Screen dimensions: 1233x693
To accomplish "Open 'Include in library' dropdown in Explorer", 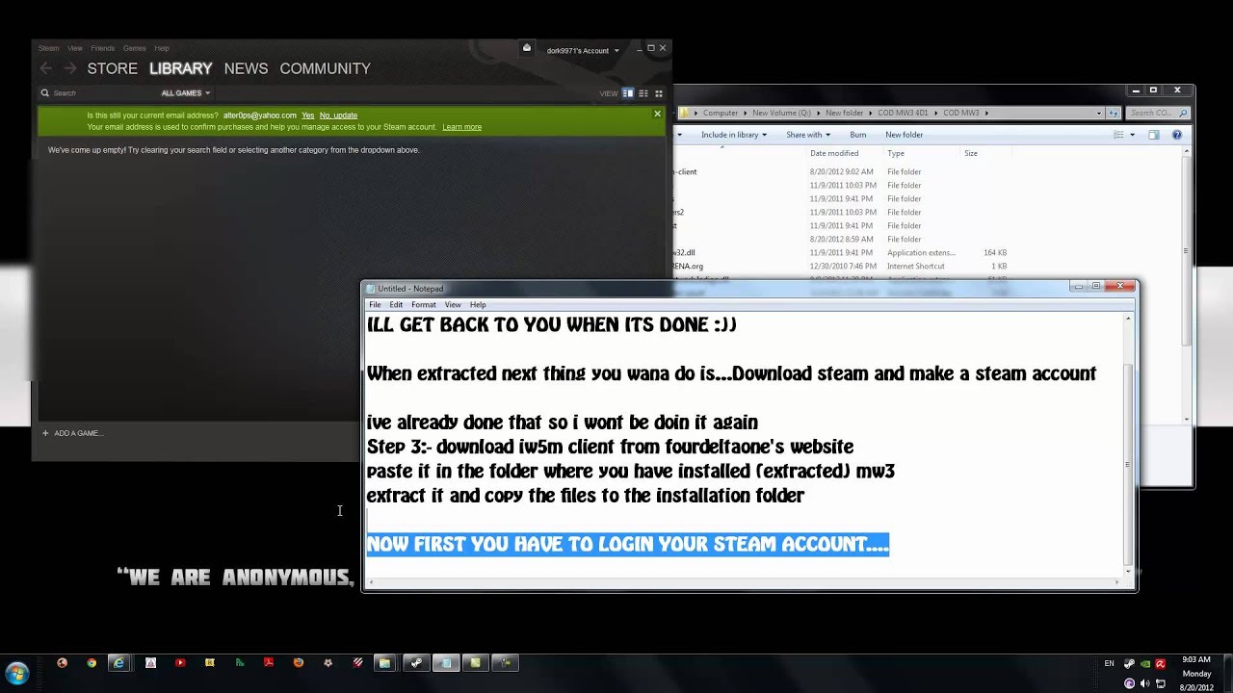I will pyautogui.click(x=734, y=135).
